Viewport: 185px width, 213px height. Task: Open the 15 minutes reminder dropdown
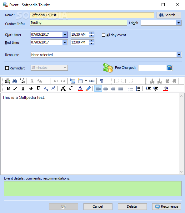(x=65, y=68)
